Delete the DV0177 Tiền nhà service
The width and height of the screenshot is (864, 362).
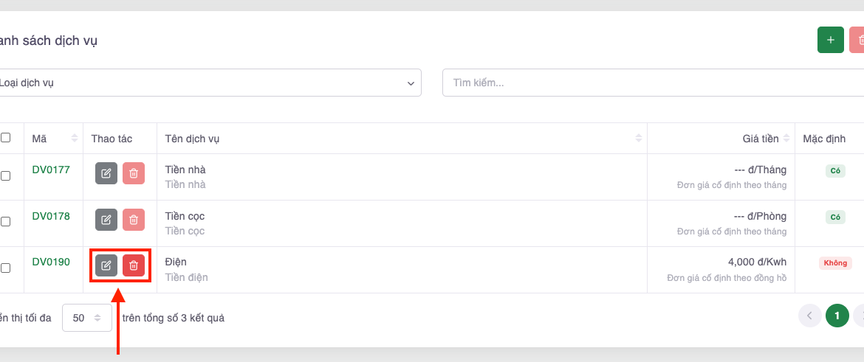134,173
